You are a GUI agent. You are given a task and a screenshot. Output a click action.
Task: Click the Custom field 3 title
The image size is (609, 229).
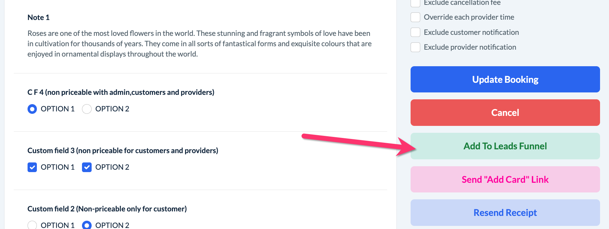pos(123,151)
